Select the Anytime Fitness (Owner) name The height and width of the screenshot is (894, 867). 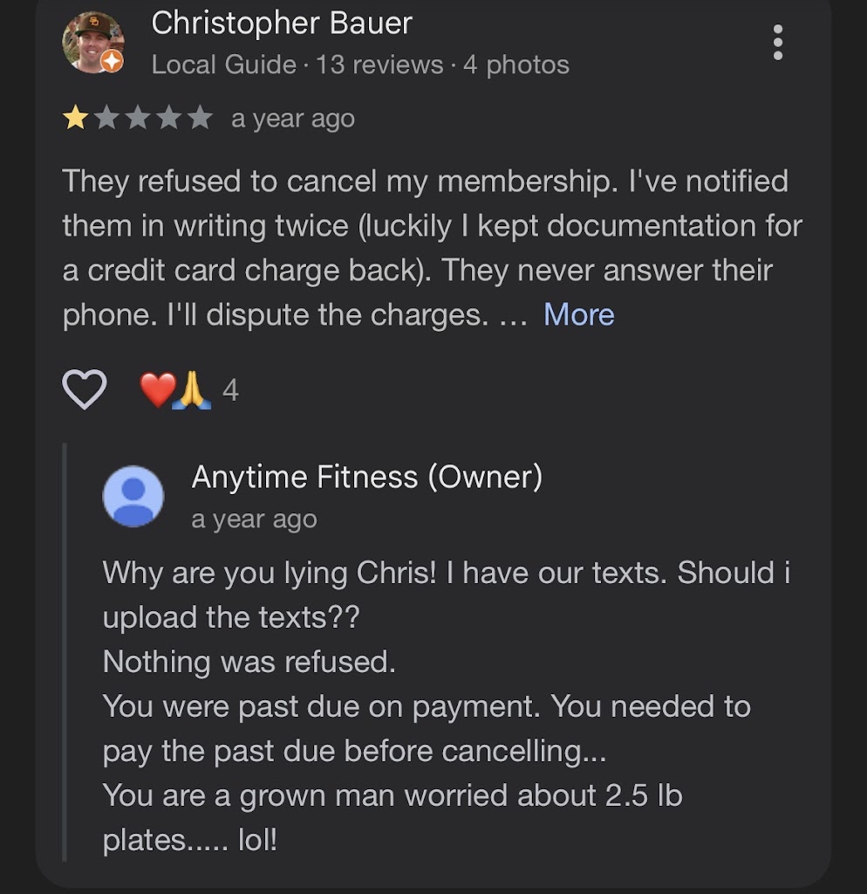pos(366,477)
